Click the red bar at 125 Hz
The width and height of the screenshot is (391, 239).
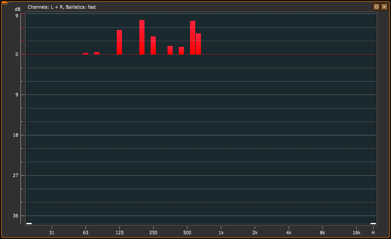(119, 42)
